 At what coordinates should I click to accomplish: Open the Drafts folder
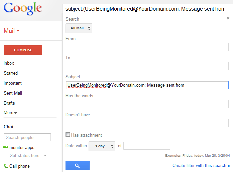9,103
